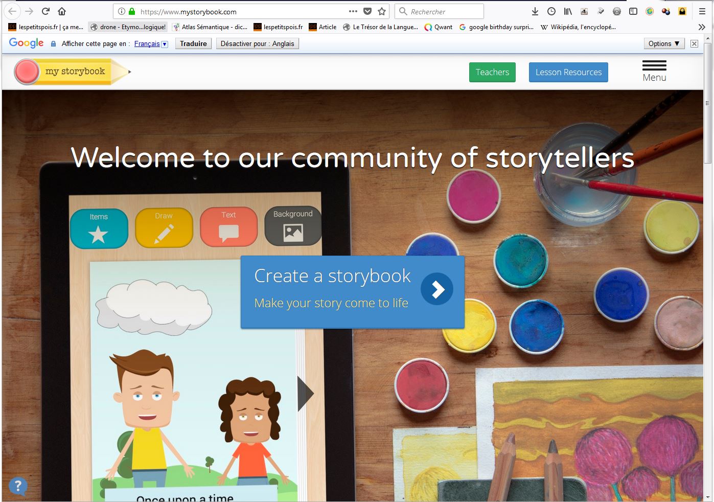
Task: Close the Google translate bar
Action: [x=694, y=43]
